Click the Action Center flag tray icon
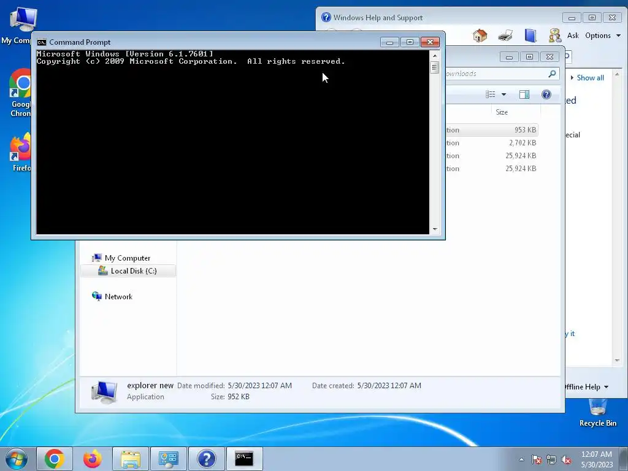Screen dimensions: 628x471 tap(537, 459)
